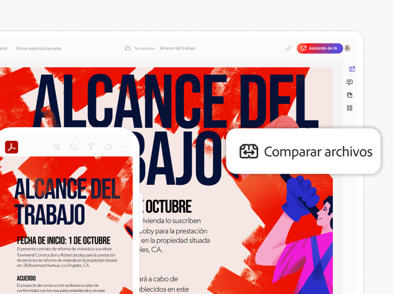Show the comments panel from the sidebar
Screen dimensions: 393x294
click(350, 82)
